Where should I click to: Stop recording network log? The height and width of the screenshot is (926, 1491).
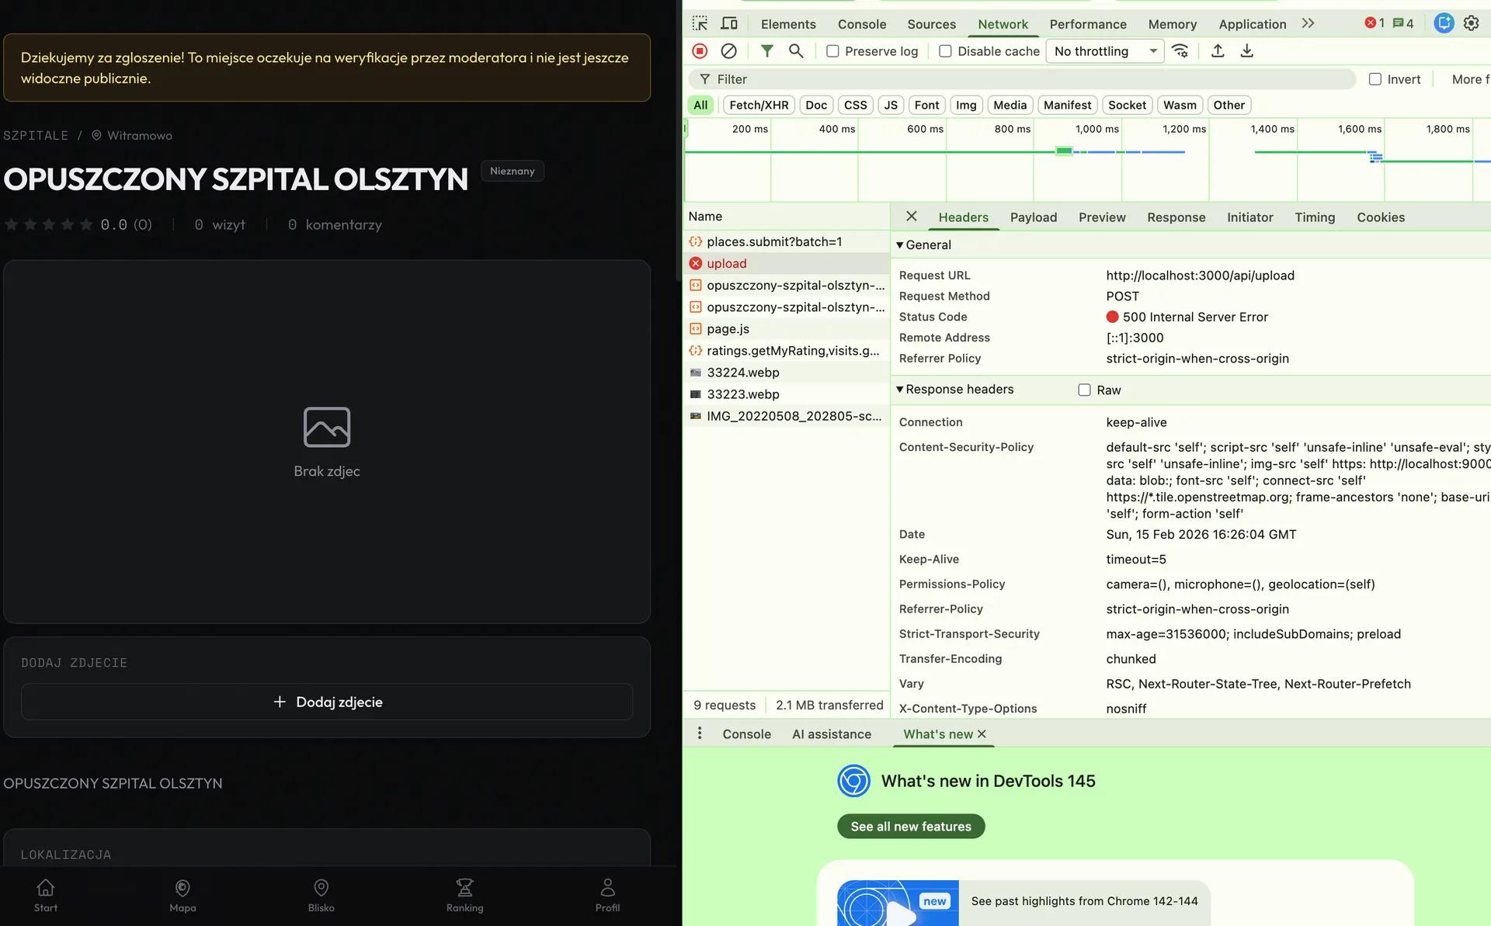pyautogui.click(x=700, y=51)
